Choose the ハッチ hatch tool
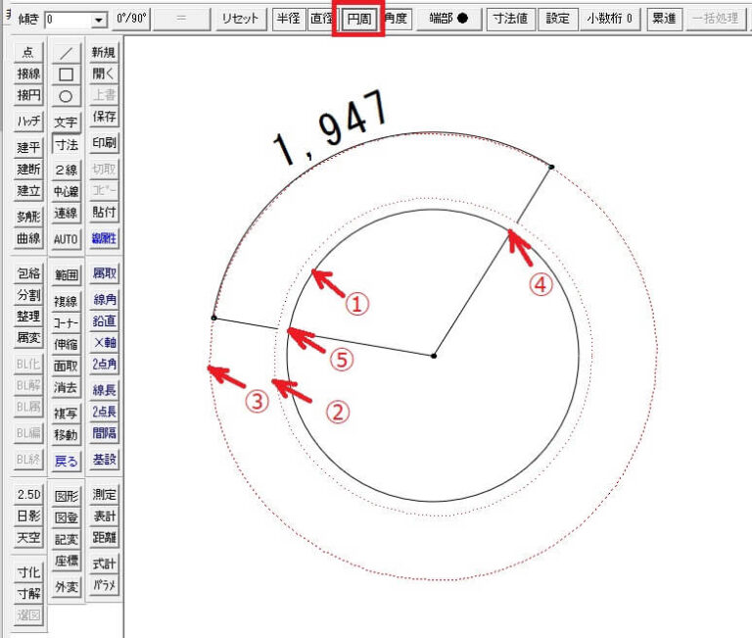The height and width of the screenshot is (638, 752). (x=27, y=121)
